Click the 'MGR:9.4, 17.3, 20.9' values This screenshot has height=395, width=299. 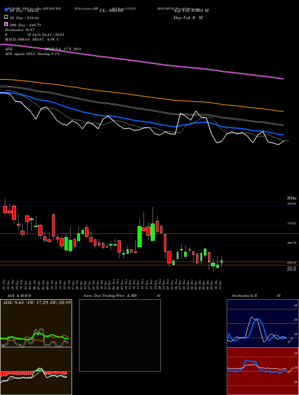tap(63, 49)
